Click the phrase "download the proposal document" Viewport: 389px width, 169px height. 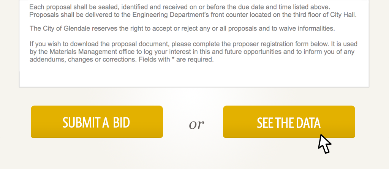click(116, 44)
